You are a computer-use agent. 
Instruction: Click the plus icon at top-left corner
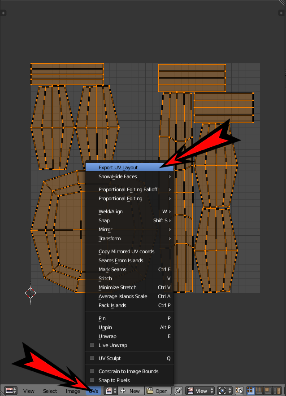coord(3,13)
